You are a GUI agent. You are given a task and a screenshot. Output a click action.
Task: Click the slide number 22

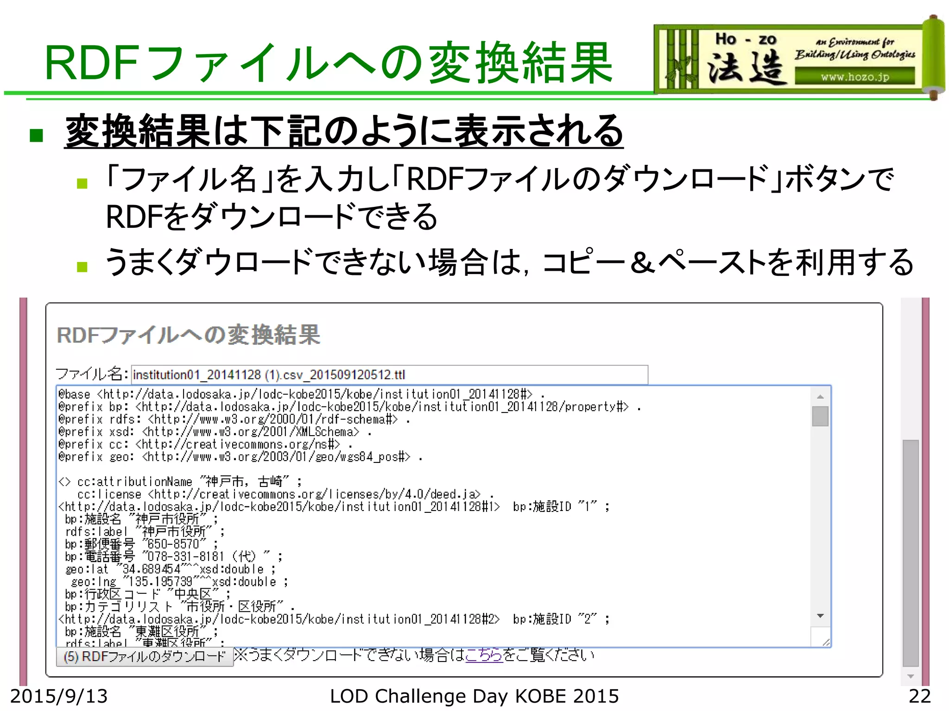[x=920, y=696]
